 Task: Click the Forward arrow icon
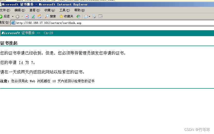pyautogui.click(x=17, y=17)
